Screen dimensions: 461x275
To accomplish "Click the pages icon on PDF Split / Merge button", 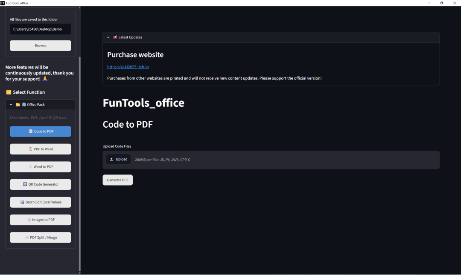I will click(27, 238).
